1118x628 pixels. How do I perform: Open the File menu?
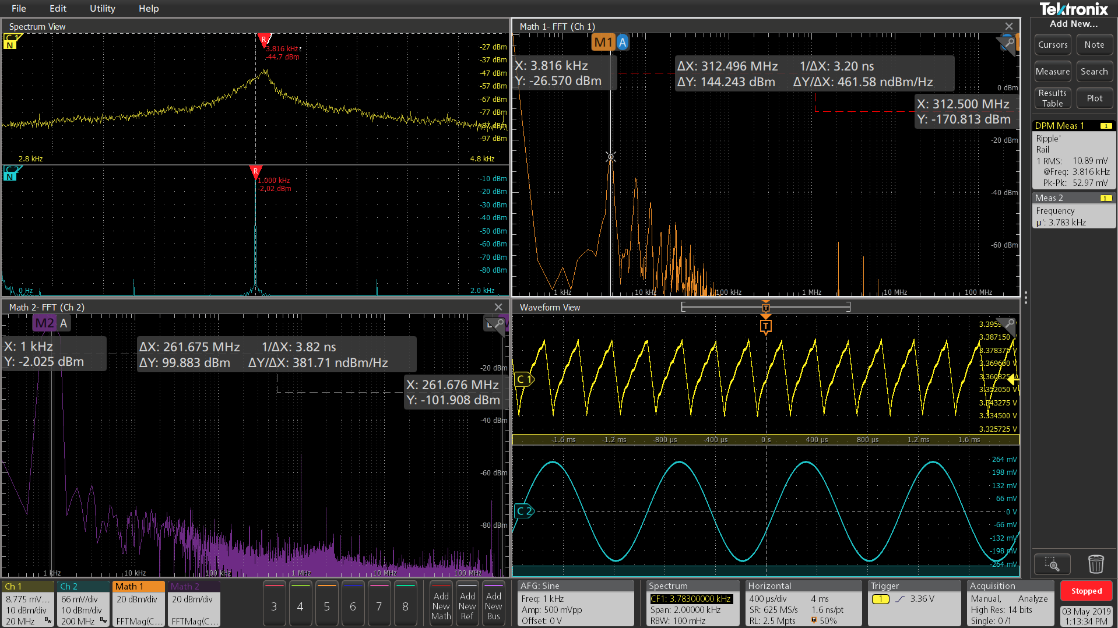(19, 8)
